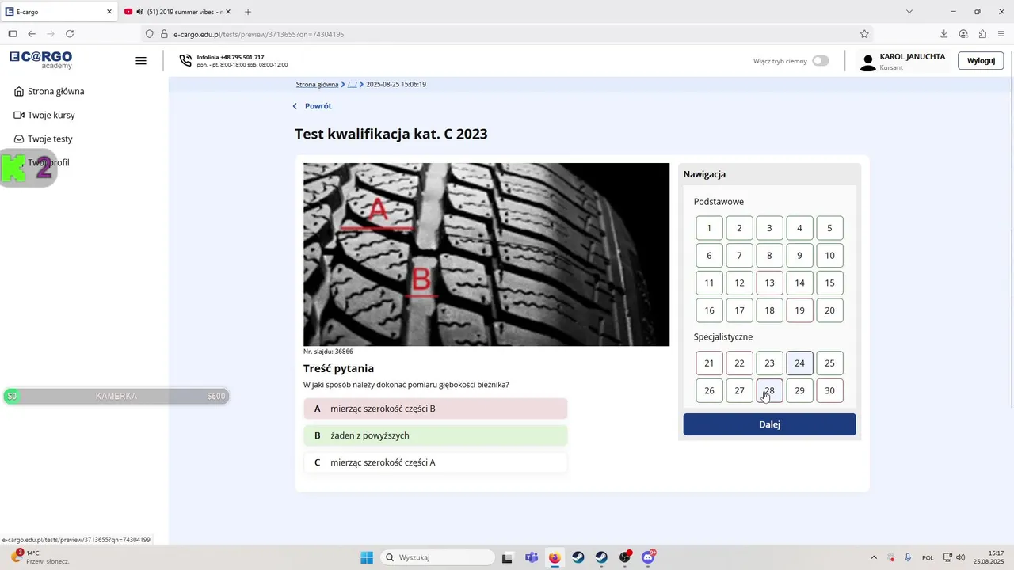
Task: Click the volume icon in system tray
Action: [960, 557]
